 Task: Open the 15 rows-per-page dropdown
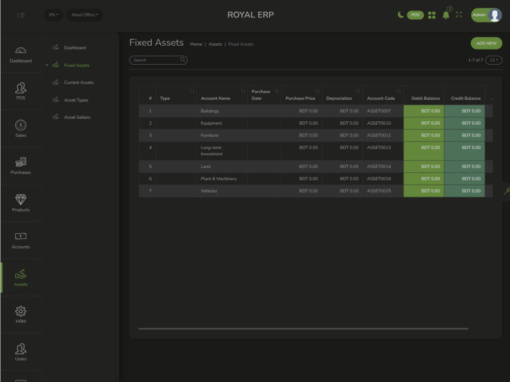tap(494, 60)
